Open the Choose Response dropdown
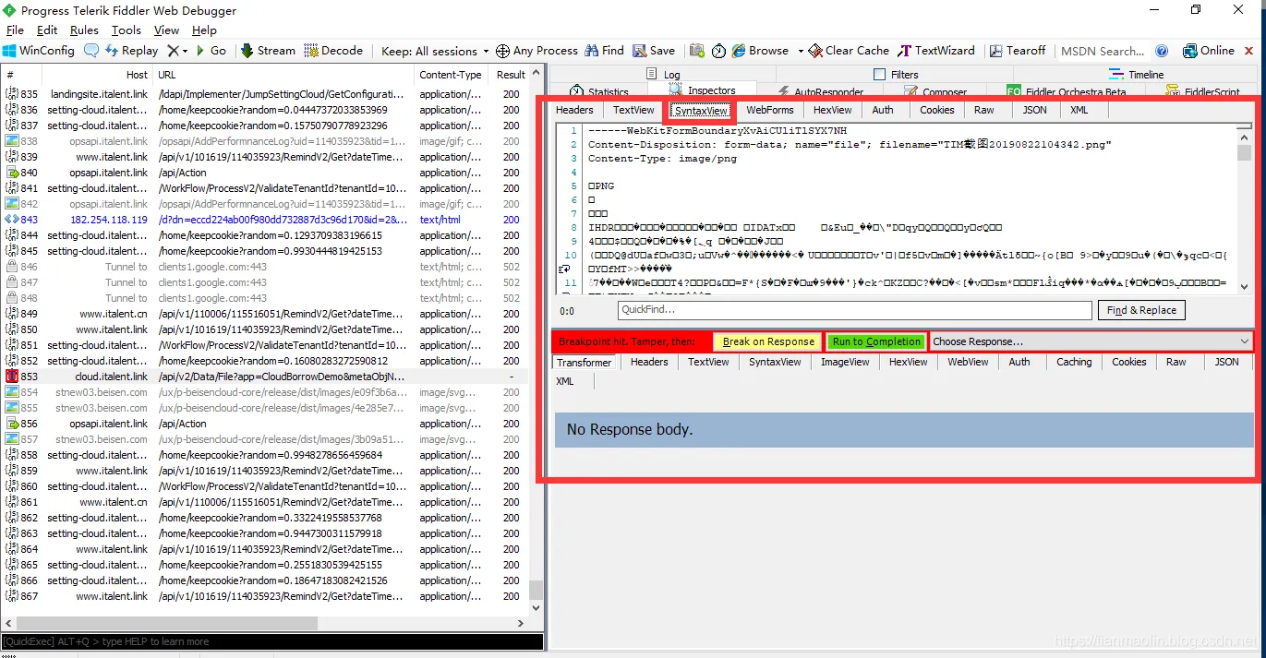 [x=1091, y=341]
